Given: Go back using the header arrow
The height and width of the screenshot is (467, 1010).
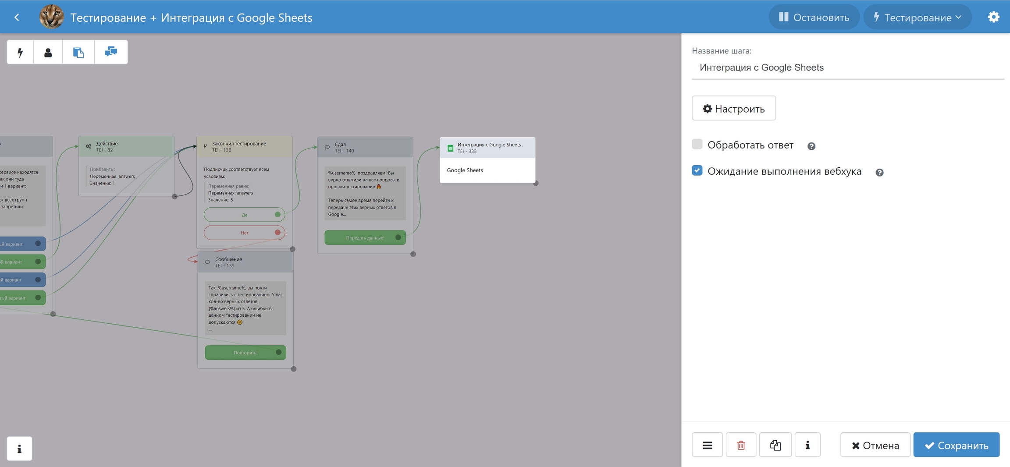Looking at the screenshot, I should coord(17,18).
